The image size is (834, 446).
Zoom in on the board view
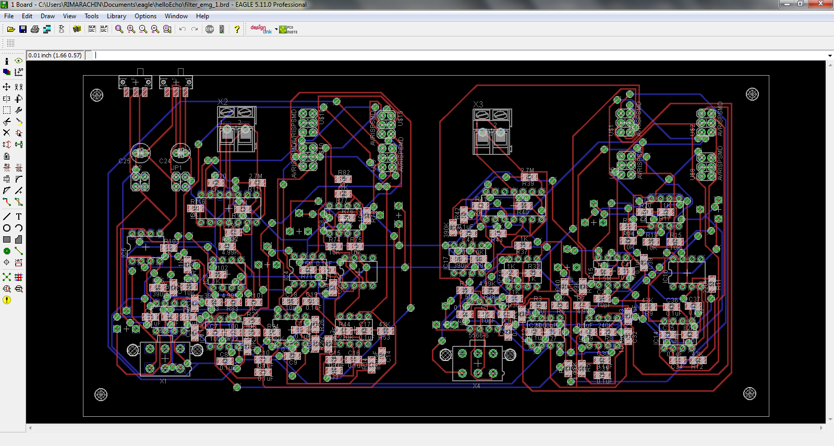click(131, 29)
